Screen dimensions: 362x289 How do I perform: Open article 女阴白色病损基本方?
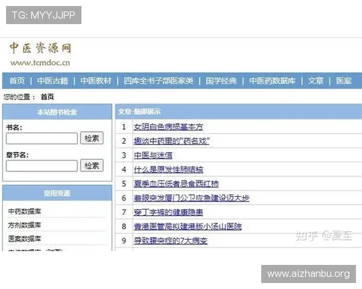[168, 127]
